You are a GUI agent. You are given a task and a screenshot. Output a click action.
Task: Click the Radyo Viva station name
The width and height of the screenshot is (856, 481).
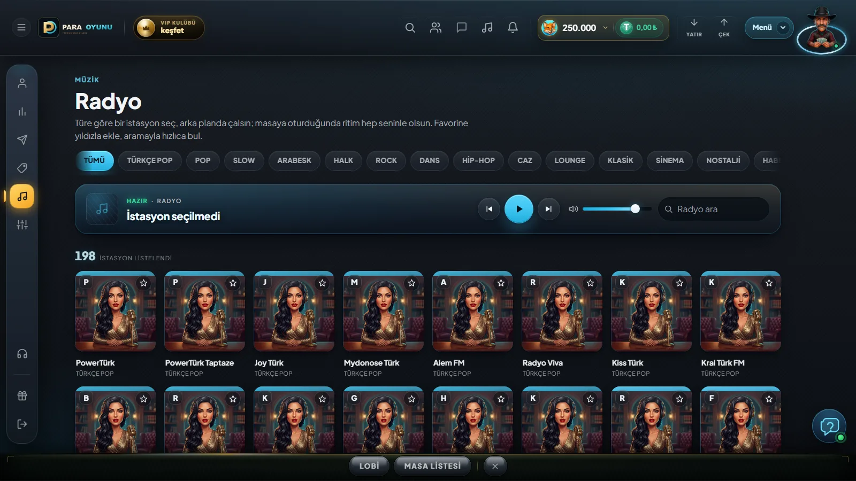click(542, 363)
